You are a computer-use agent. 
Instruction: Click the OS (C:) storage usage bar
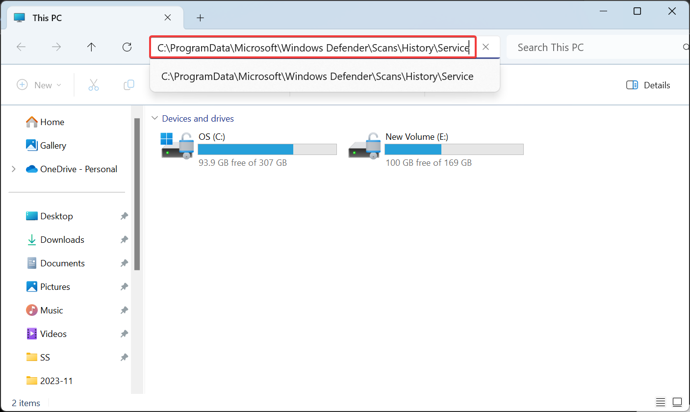(x=267, y=149)
